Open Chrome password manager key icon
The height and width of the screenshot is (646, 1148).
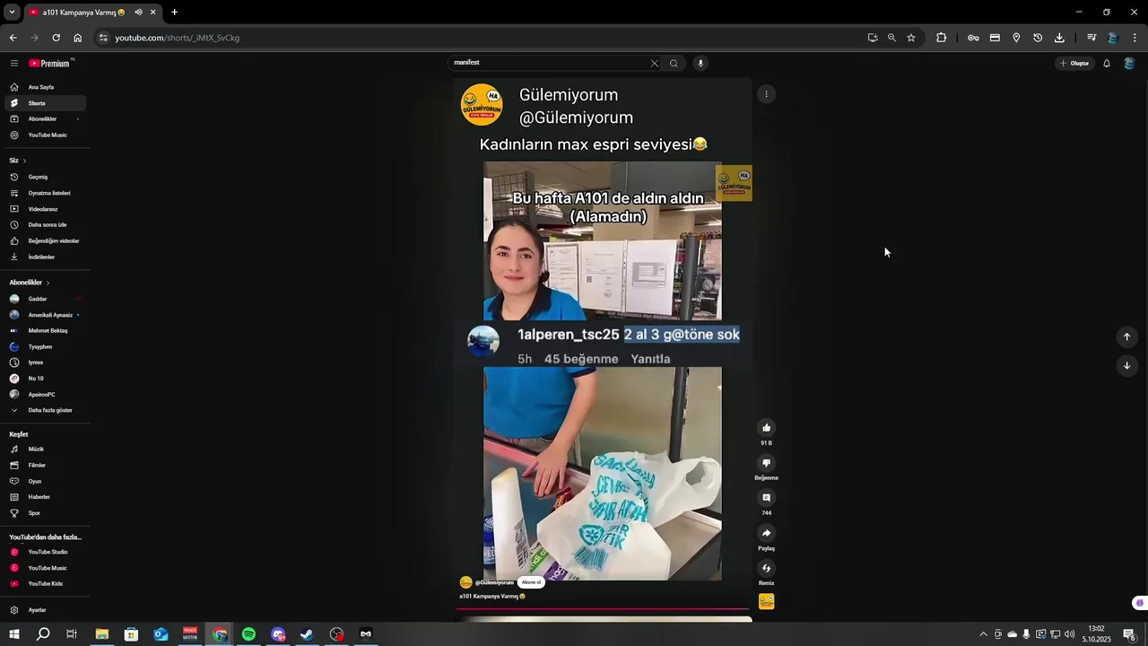click(x=973, y=38)
